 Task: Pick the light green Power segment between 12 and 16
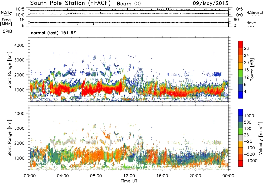(241, 73)
